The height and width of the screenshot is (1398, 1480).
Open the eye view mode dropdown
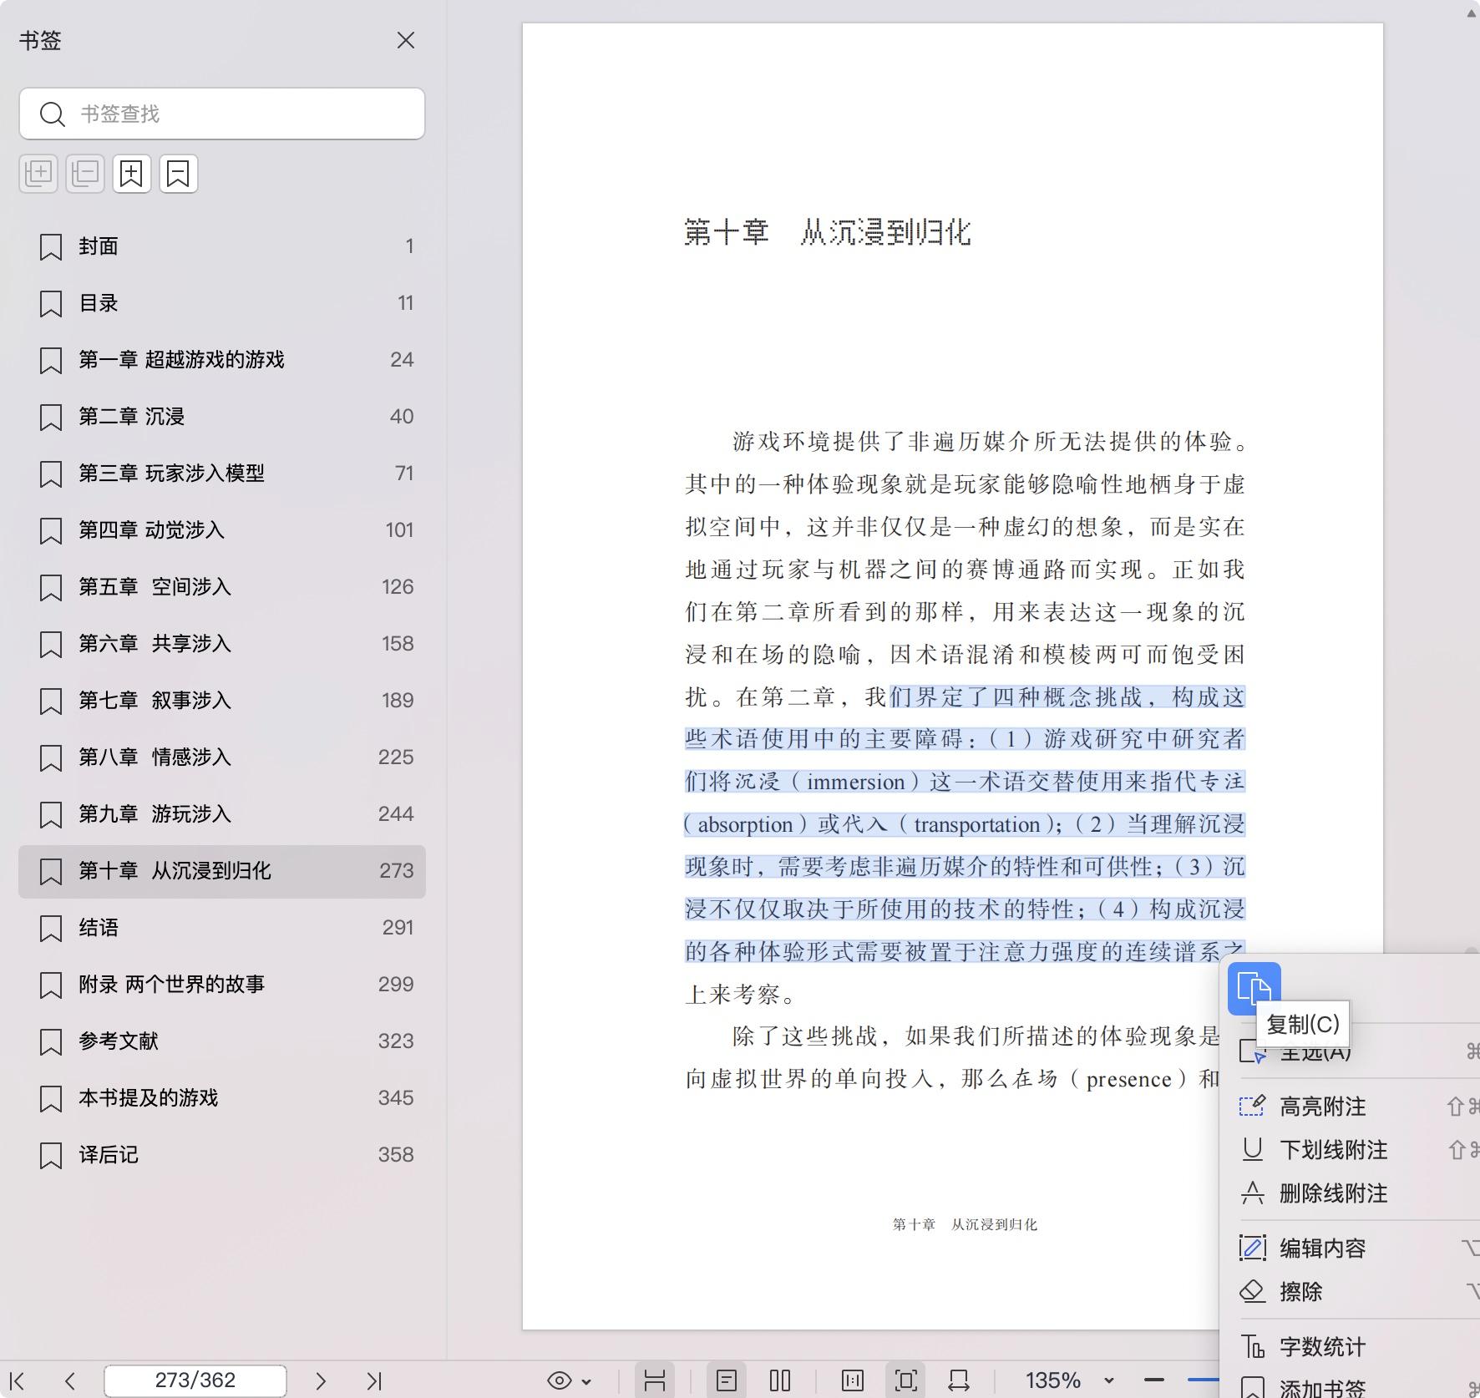tap(569, 1380)
